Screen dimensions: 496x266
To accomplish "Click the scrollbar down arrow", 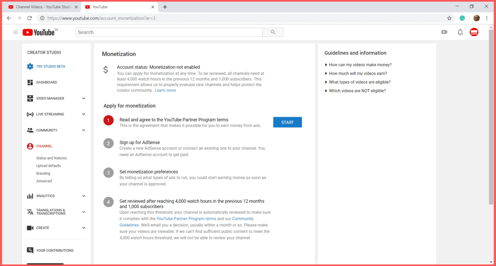I will point(491,262).
